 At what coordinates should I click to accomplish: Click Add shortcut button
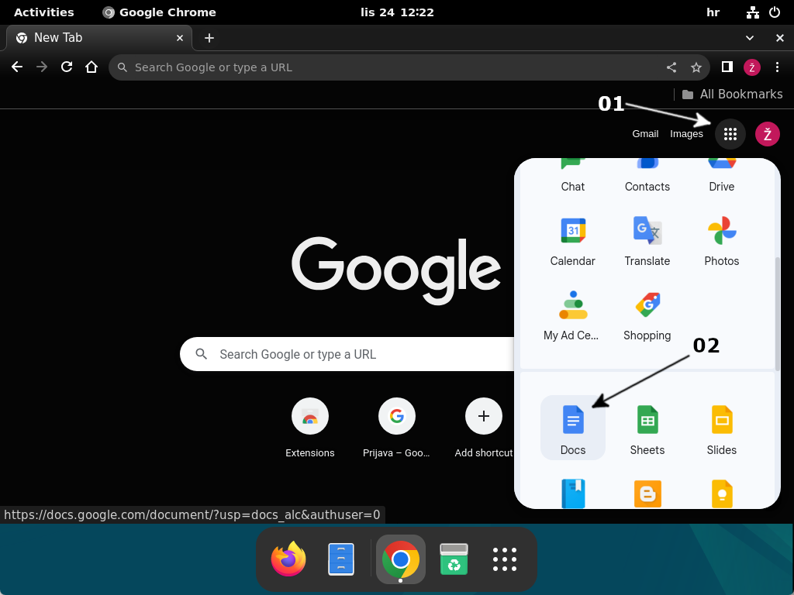coord(484,428)
